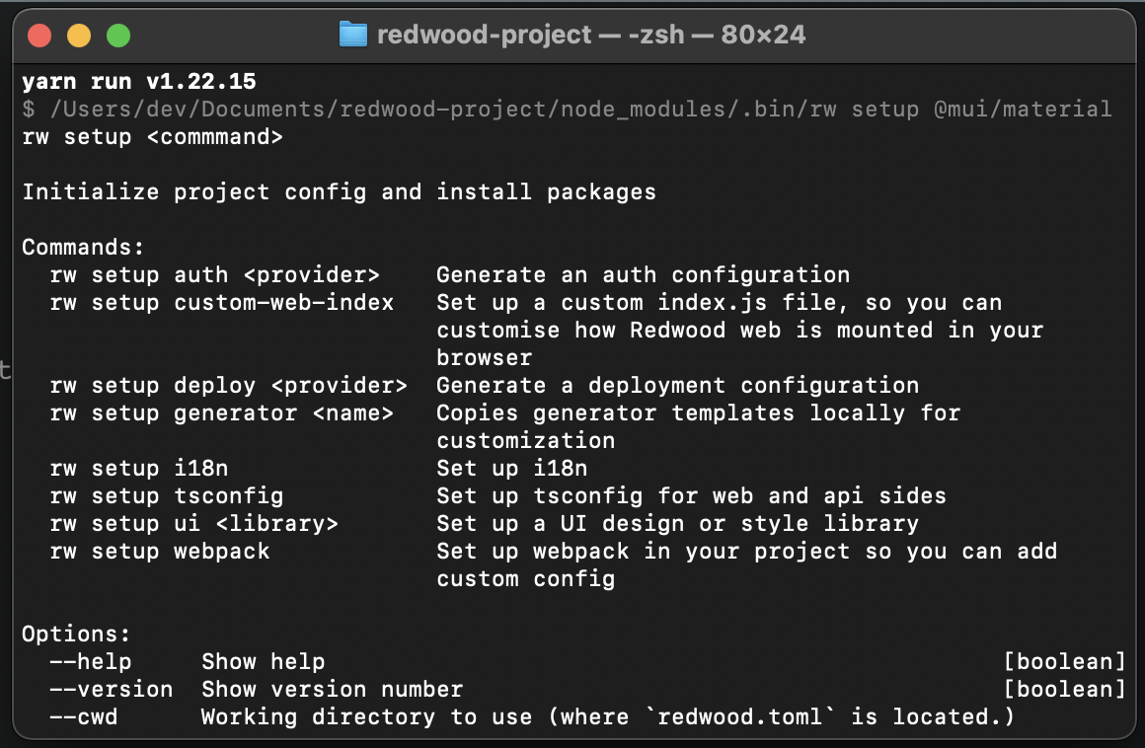The image size is (1145, 748).
Task: Click the yellow minimize window button
Action: tap(79, 36)
